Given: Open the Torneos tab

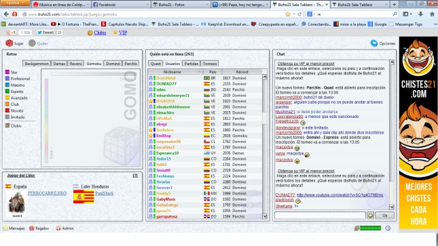Looking at the screenshot, I should pyautogui.click(x=210, y=64).
